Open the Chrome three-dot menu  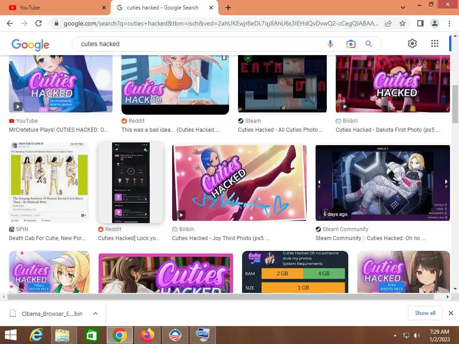(x=449, y=23)
